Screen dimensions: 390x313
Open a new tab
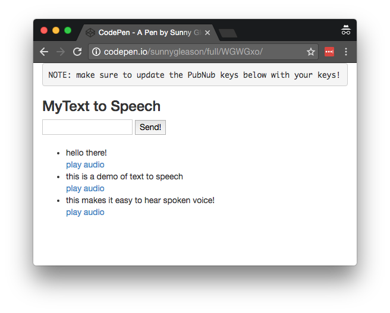point(228,33)
